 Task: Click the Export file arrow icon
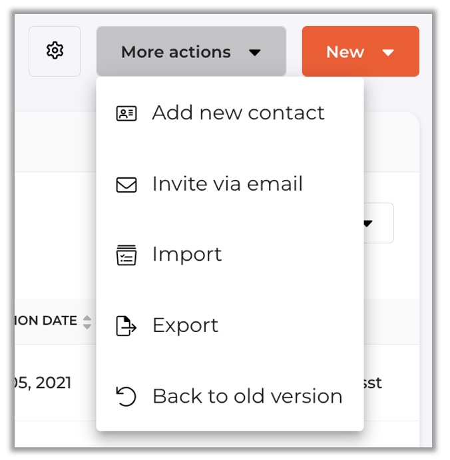(126, 325)
